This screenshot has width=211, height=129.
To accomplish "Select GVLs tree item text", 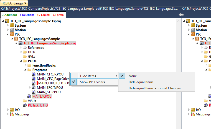I will [x=32, y=57].
